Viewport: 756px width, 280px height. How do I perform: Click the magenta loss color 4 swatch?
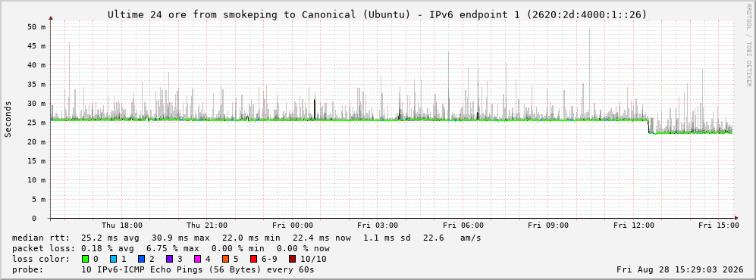click(197, 259)
